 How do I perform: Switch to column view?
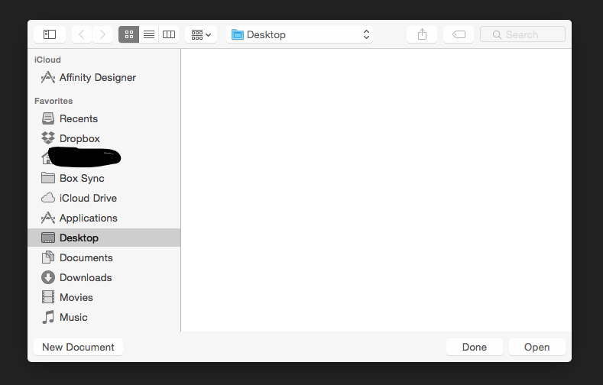click(x=169, y=34)
